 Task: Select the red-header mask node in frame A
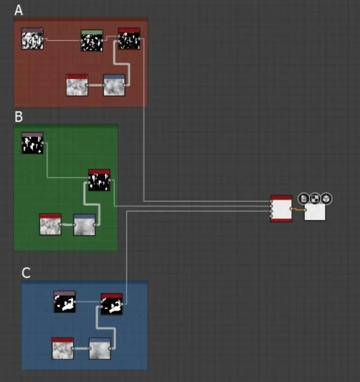pos(129,39)
